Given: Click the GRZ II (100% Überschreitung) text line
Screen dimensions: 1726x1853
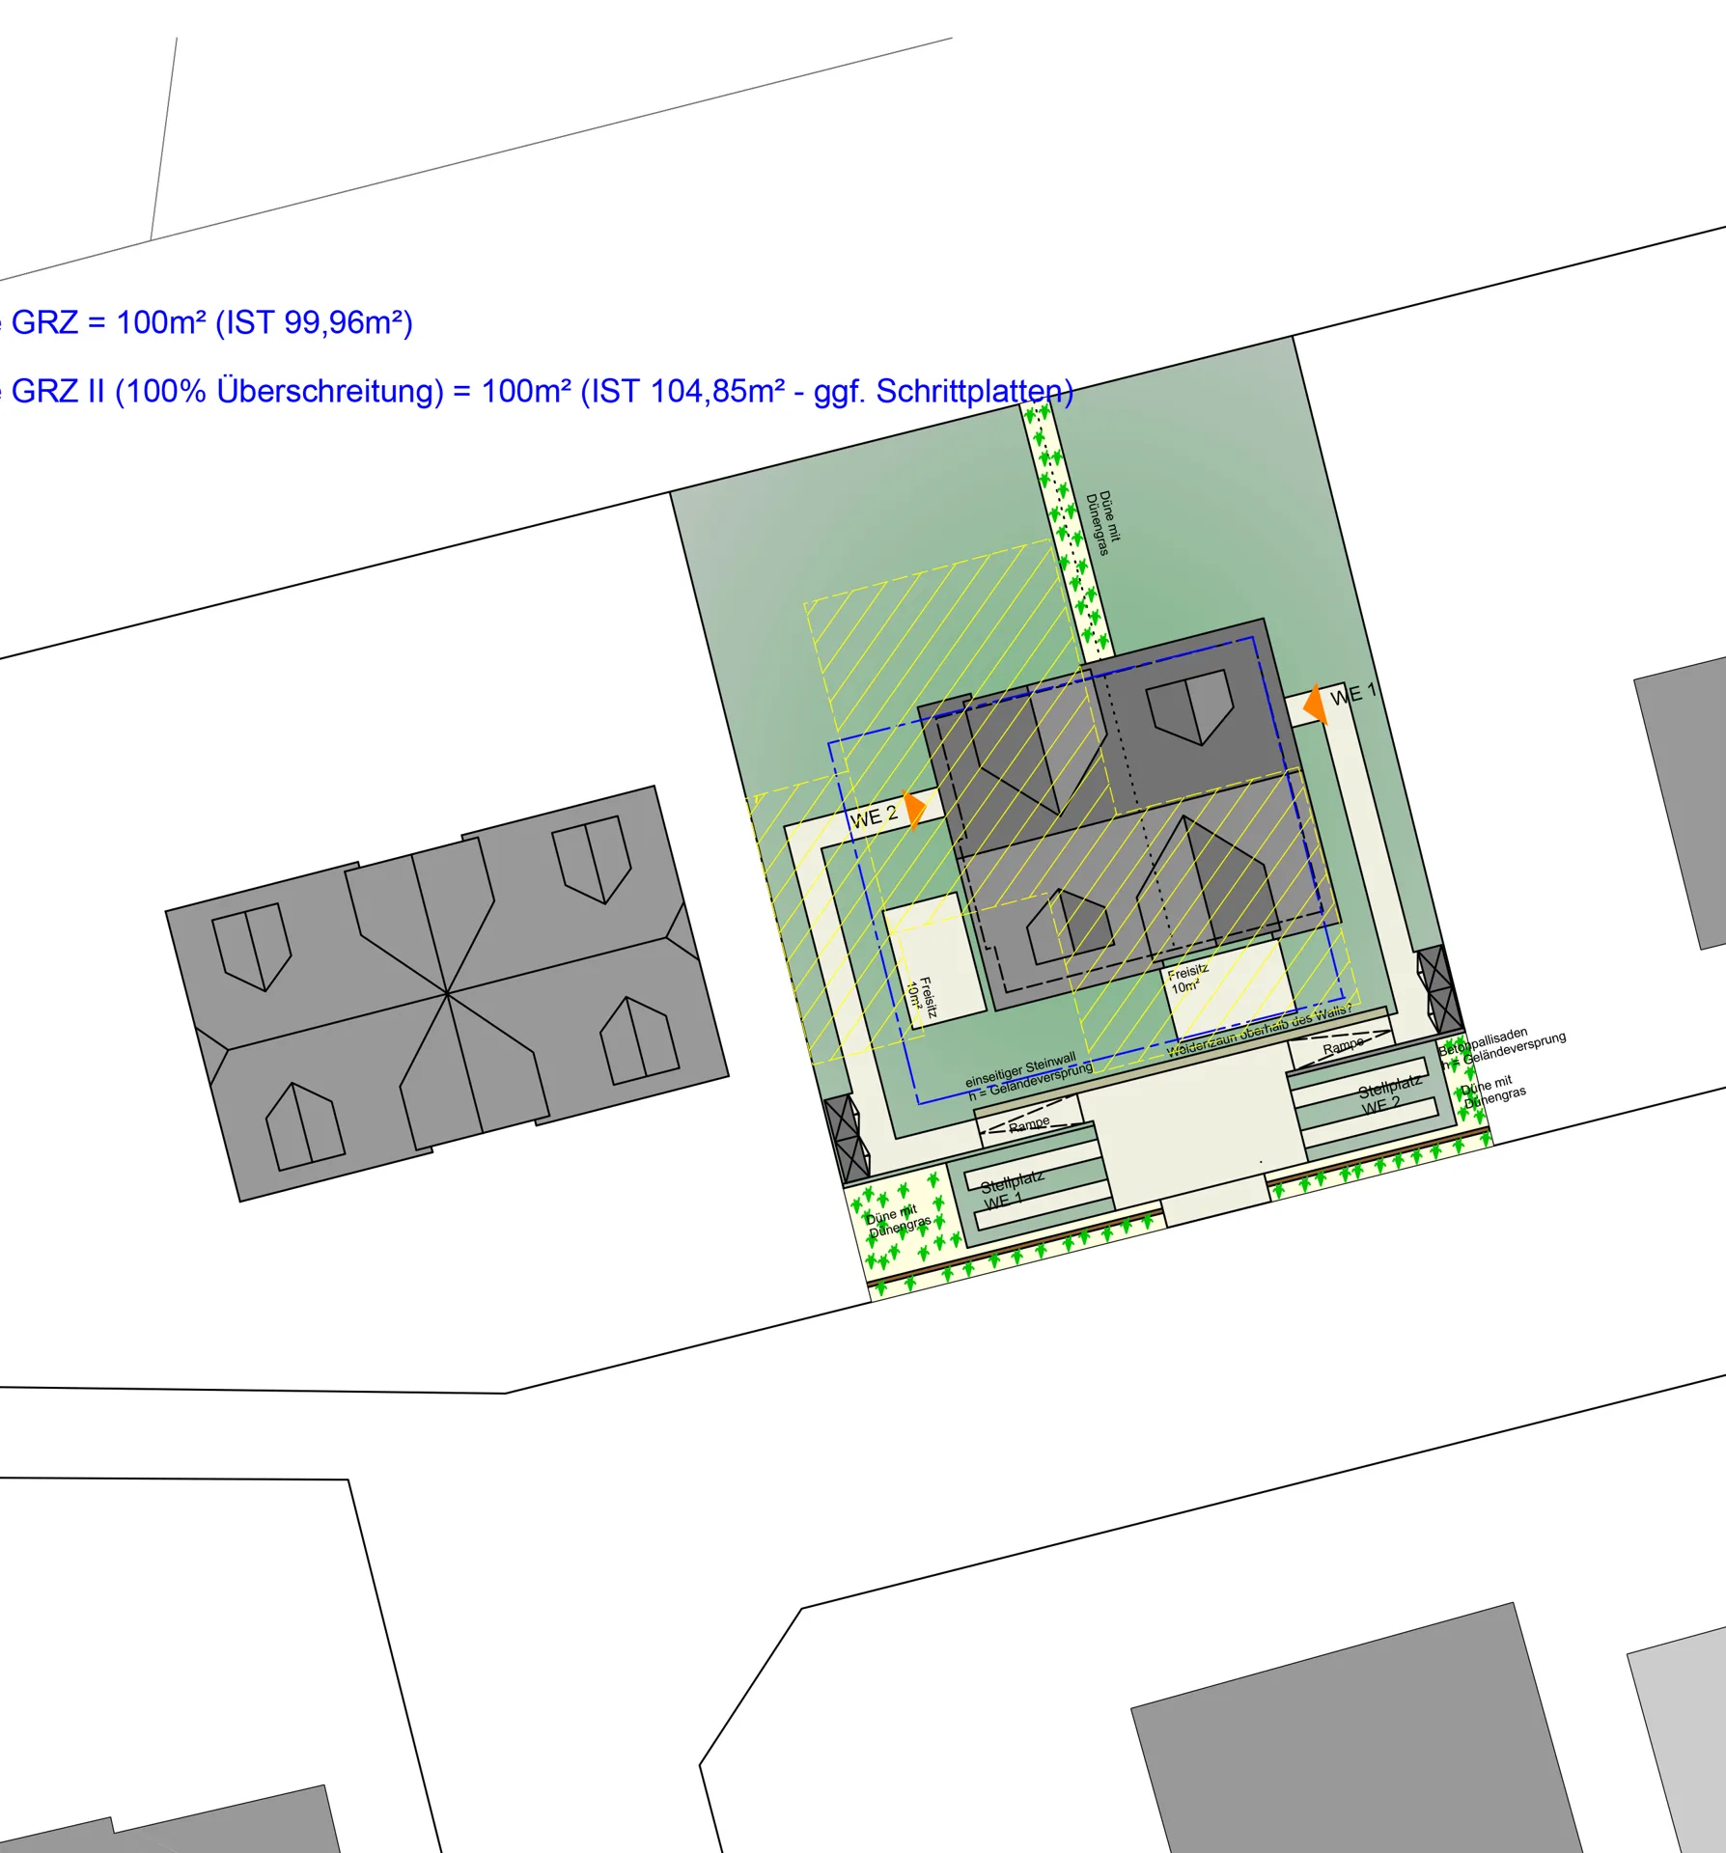Looking at the screenshot, I should [x=537, y=391].
